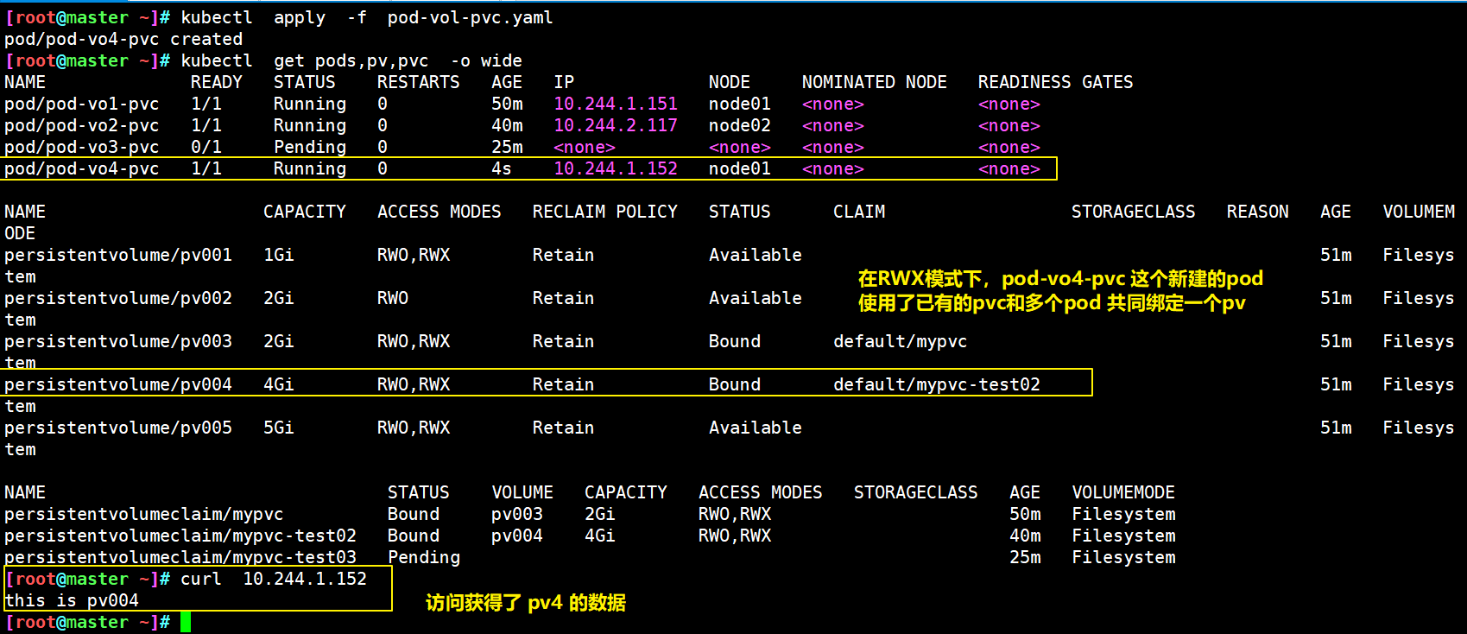Click the pv003 volume in the PVC table
The image size is (1467, 634).
(x=517, y=514)
